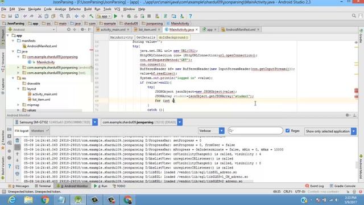Image resolution: width=364 pixels, height=205 pixels.
Task: Click the Copy toolbar icon
Action: 47,16
